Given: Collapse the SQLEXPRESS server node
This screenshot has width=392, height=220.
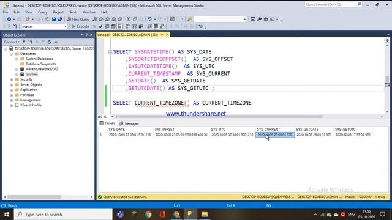Looking at the screenshot, I should tap(6, 49).
